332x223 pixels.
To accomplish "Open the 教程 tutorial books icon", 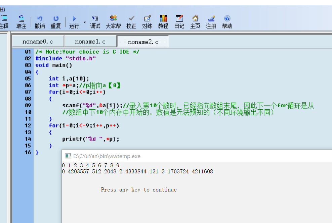I will pos(163,22).
